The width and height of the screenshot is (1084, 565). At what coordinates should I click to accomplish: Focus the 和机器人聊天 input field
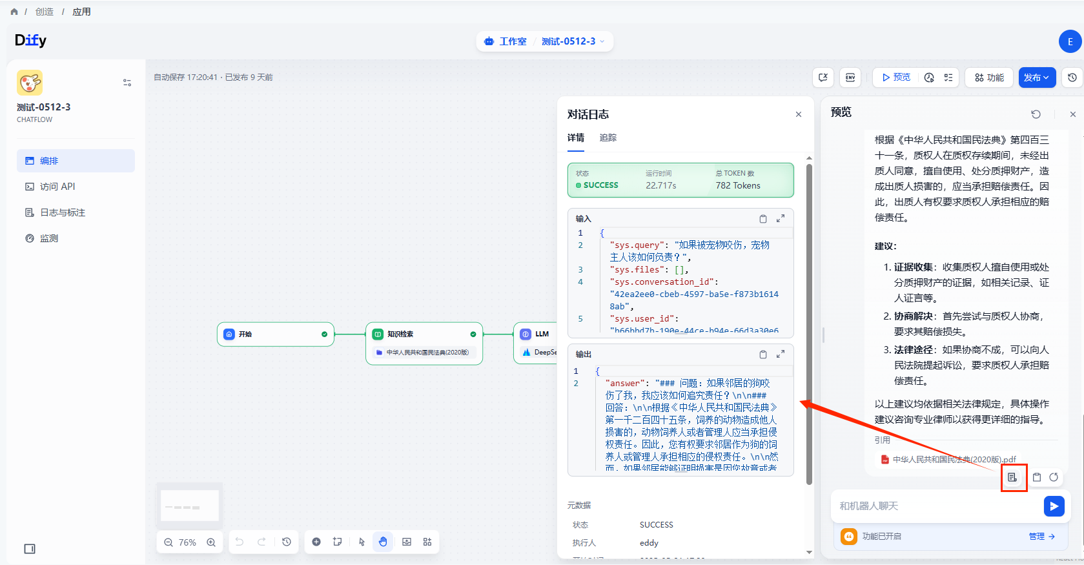click(x=936, y=506)
